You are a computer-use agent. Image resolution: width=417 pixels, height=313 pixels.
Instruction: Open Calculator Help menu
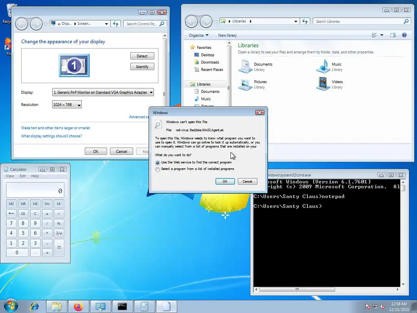tap(35, 176)
